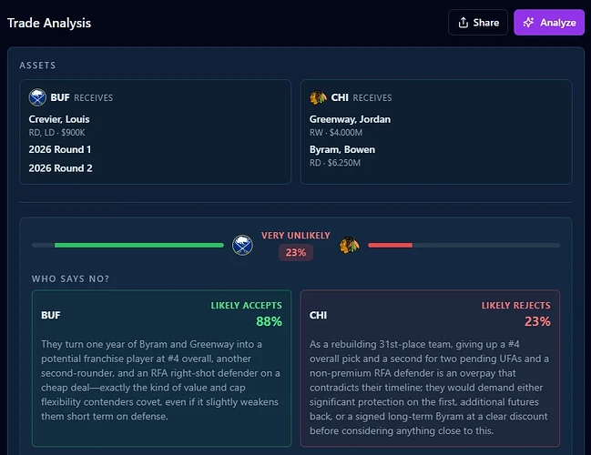Select player Byram, Bowen
Viewport: 591px width, 455px height.
tap(342, 149)
